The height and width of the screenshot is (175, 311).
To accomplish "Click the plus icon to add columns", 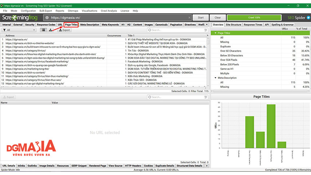I will pos(208,35).
